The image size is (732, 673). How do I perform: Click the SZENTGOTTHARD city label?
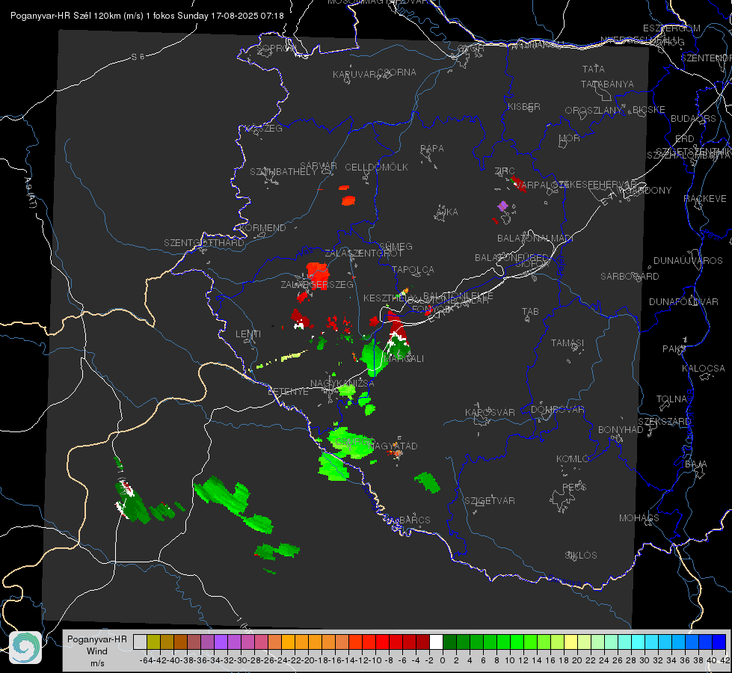tap(204, 243)
